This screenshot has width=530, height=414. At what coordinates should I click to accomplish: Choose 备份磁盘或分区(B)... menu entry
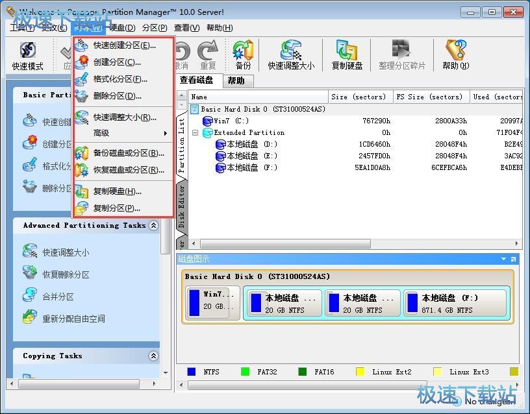123,153
